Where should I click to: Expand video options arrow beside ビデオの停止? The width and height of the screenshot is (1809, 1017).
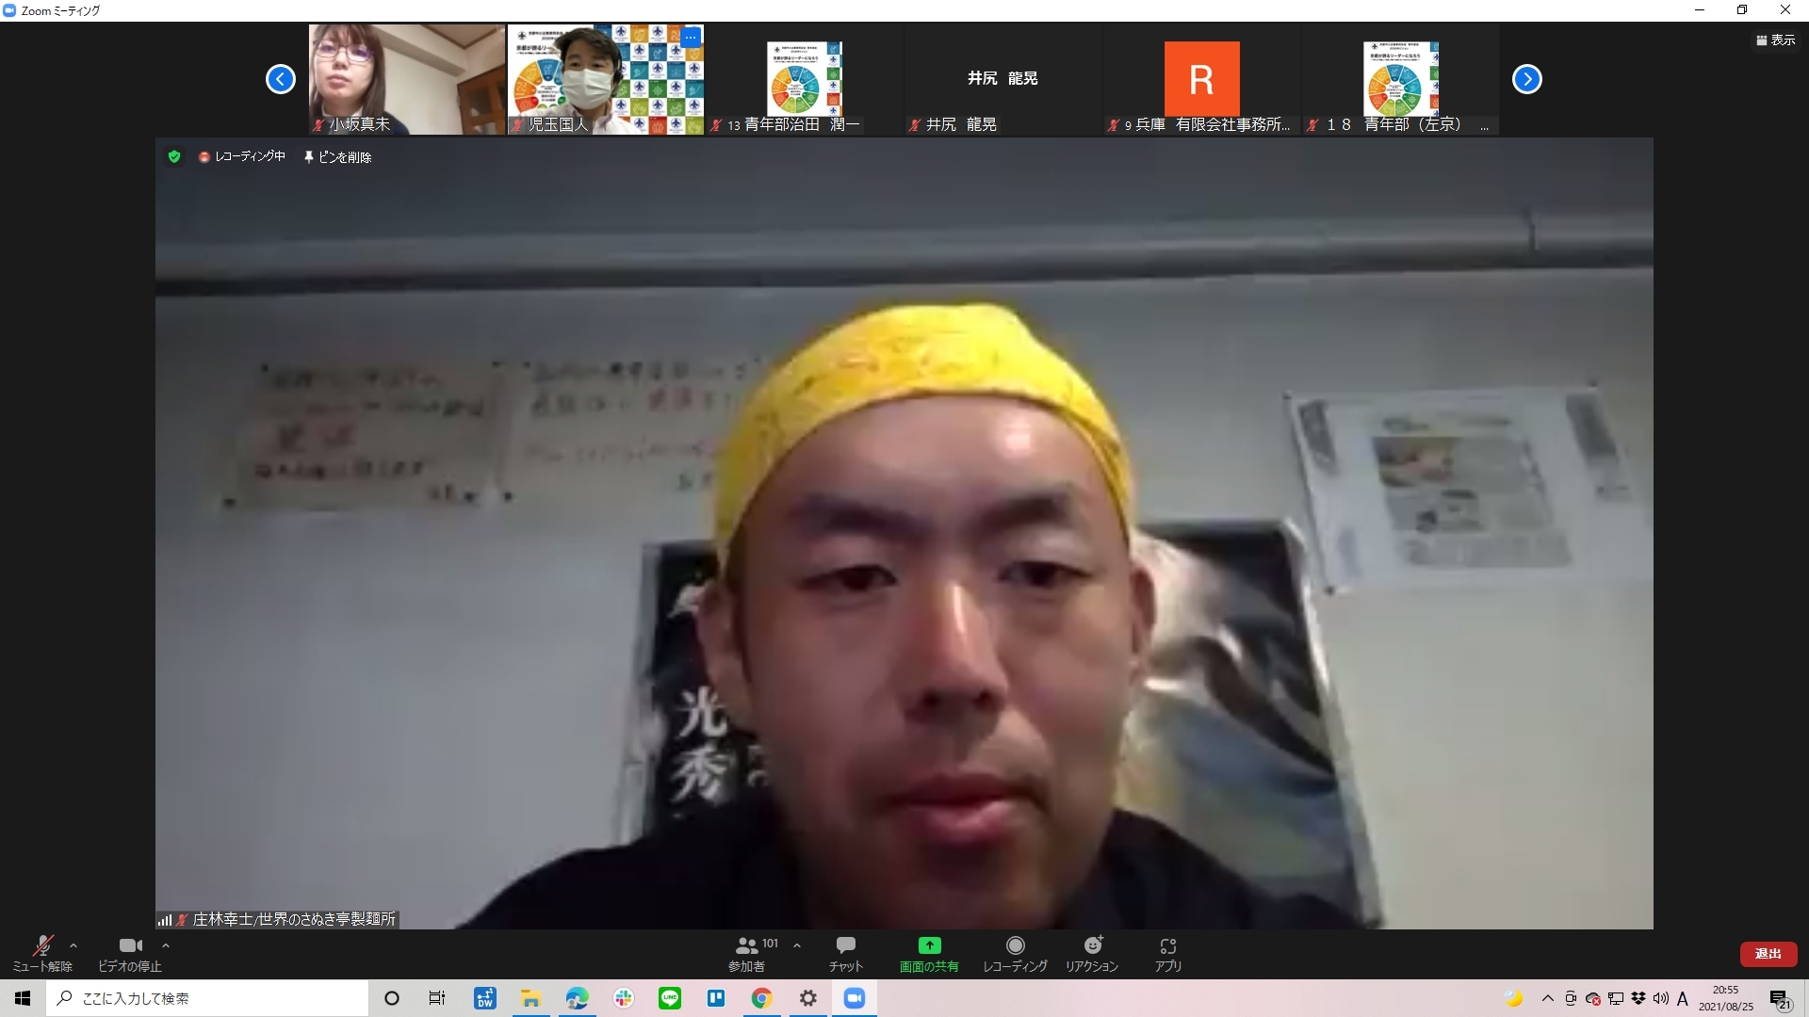(166, 945)
